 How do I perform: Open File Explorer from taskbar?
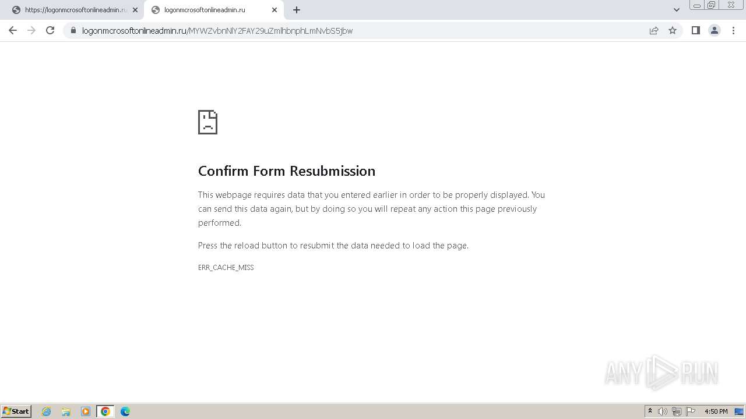point(66,411)
